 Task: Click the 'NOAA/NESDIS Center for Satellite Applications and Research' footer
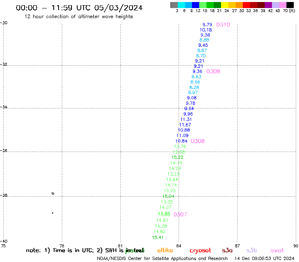click(162, 259)
